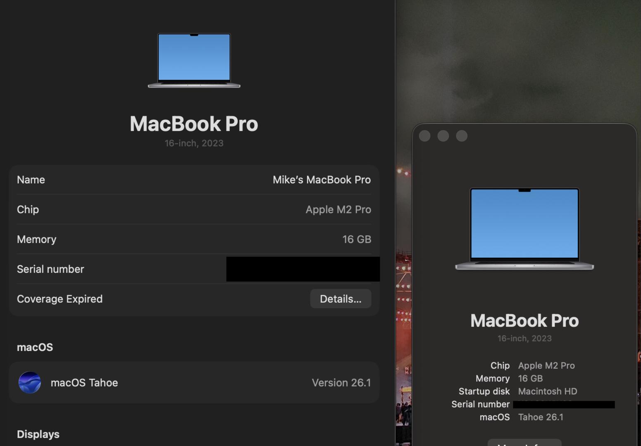This screenshot has width=641, height=446.
Task: Click the More Info button in About window
Action: coord(524,443)
